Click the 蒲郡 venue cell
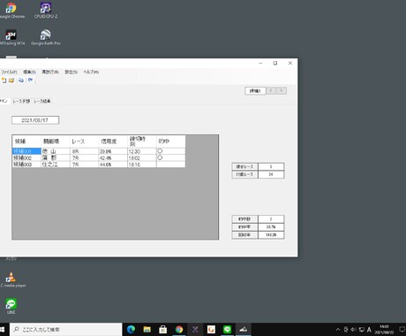The image size is (406, 336). (x=56, y=158)
